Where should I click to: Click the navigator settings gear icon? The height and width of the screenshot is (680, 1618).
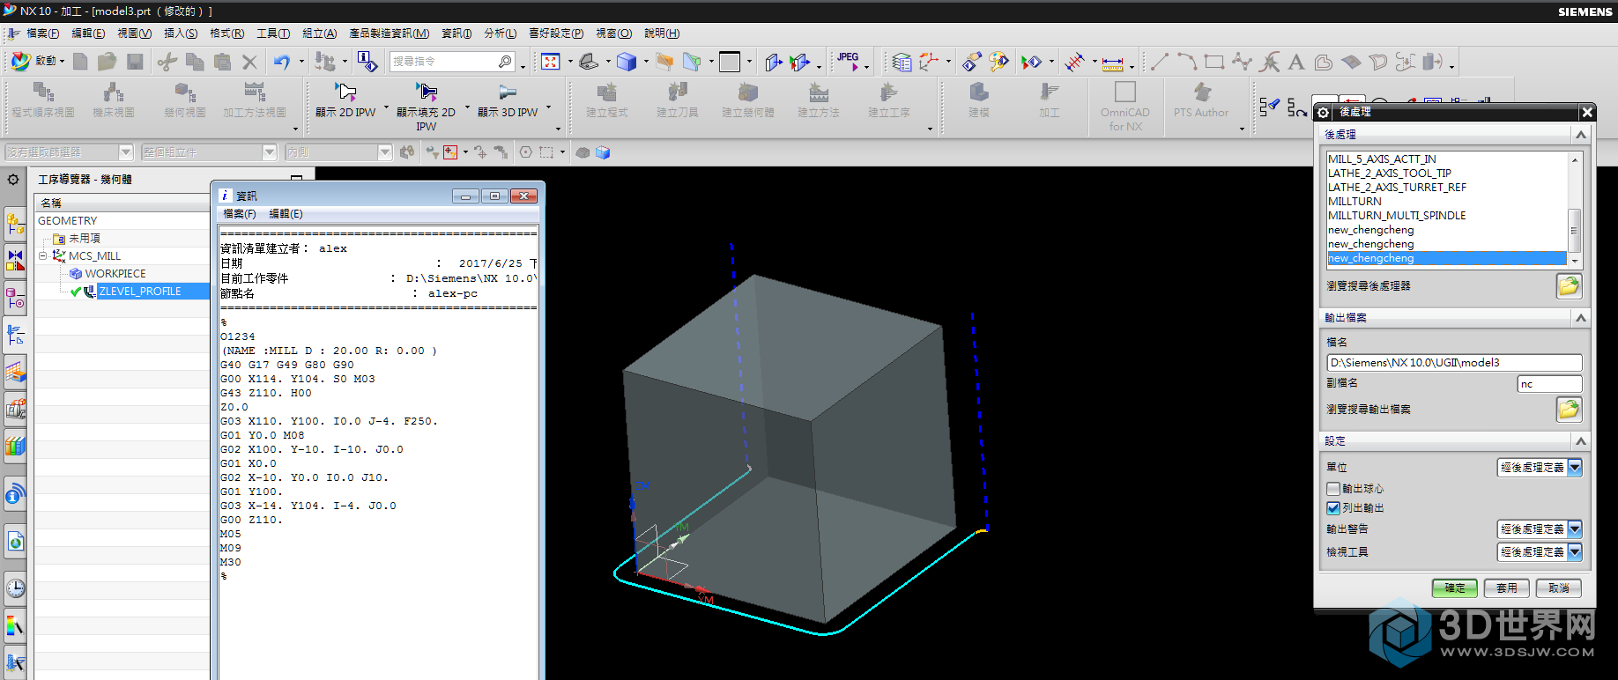[13, 180]
